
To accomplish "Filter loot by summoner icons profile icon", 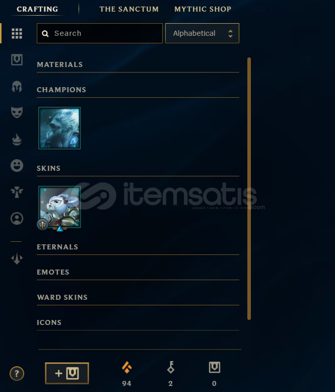I will 17,219.
